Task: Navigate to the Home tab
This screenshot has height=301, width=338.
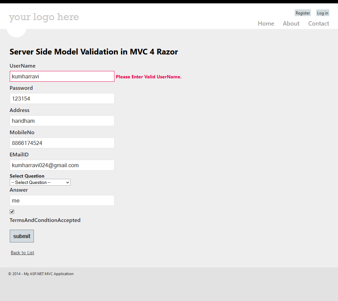Action: click(x=266, y=23)
